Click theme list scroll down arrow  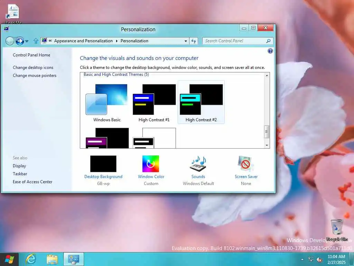coord(267,145)
